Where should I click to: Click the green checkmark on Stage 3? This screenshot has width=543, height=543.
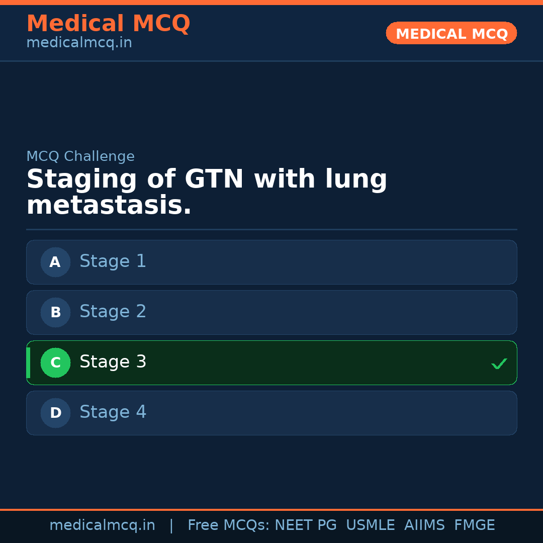[499, 364]
